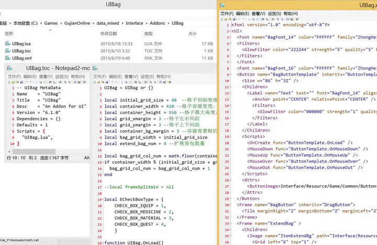Click line 4 Desc in UIBag.toc editor
This screenshot has width=377, height=245.
[51, 106]
